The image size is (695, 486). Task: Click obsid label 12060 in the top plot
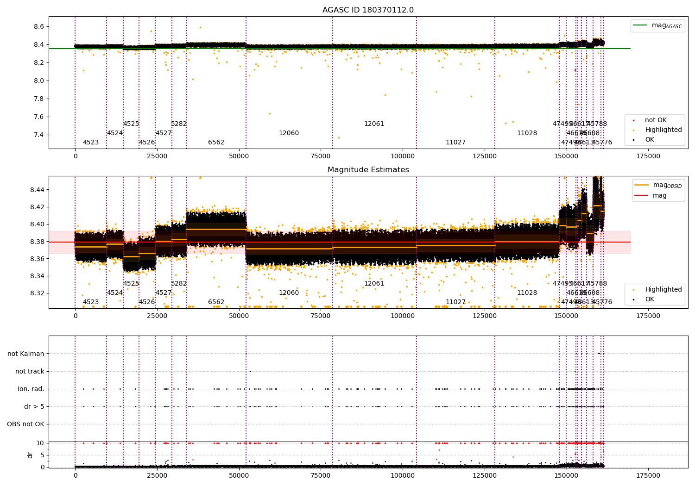[x=289, y=133]
